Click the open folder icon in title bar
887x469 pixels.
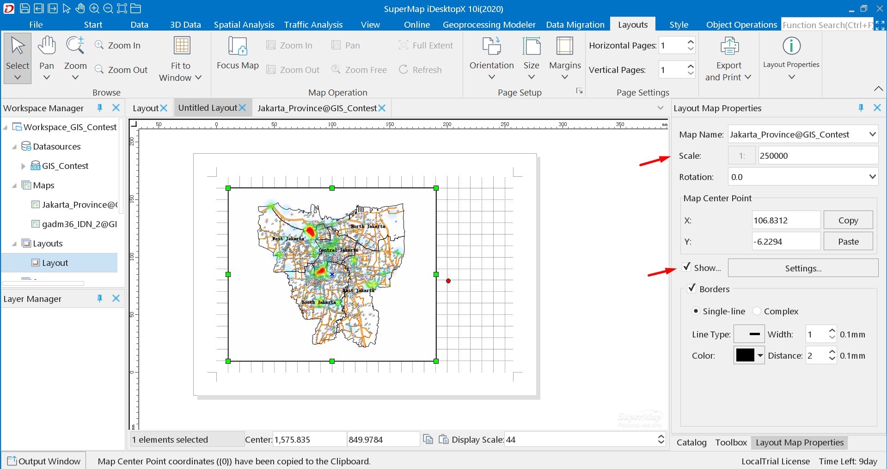pyautogui.click(x=135, y=8)
